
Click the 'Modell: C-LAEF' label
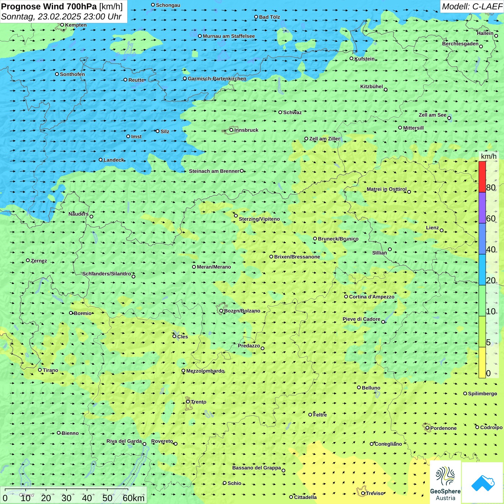(x=472, y=6)
